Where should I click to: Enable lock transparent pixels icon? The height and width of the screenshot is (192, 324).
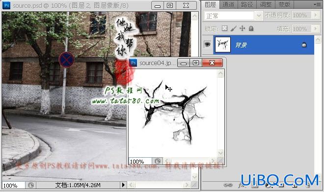click(x=225, y=28)
